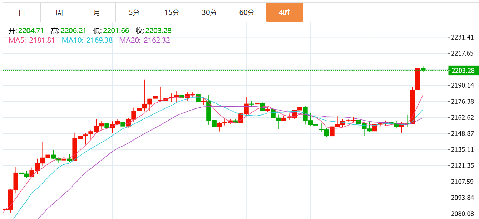
Task: Click the 2231.41 price axis label
Action: click(463, 37)
